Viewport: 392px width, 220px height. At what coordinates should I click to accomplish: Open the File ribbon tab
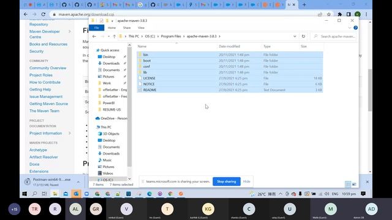pyautogui.click(x=97, y=28)
